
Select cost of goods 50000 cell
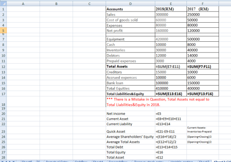pyautogui.click(x=203, y=20)
